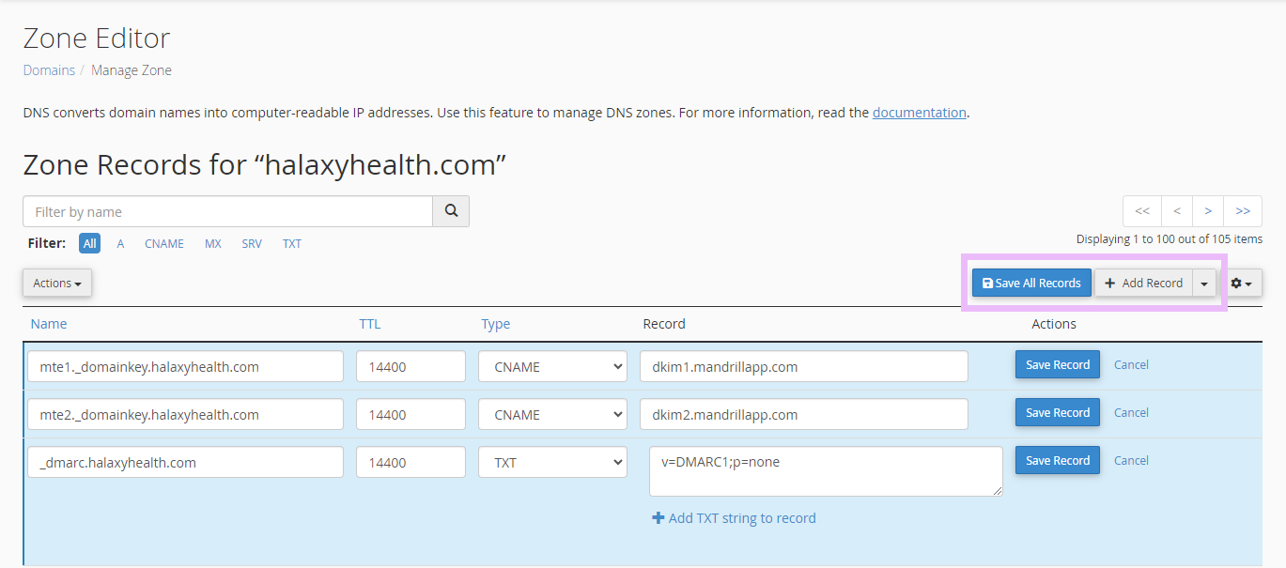The image size is (1286, 568).
Task: Open the Actions dropdown menu
Action: tap(57, 283)
